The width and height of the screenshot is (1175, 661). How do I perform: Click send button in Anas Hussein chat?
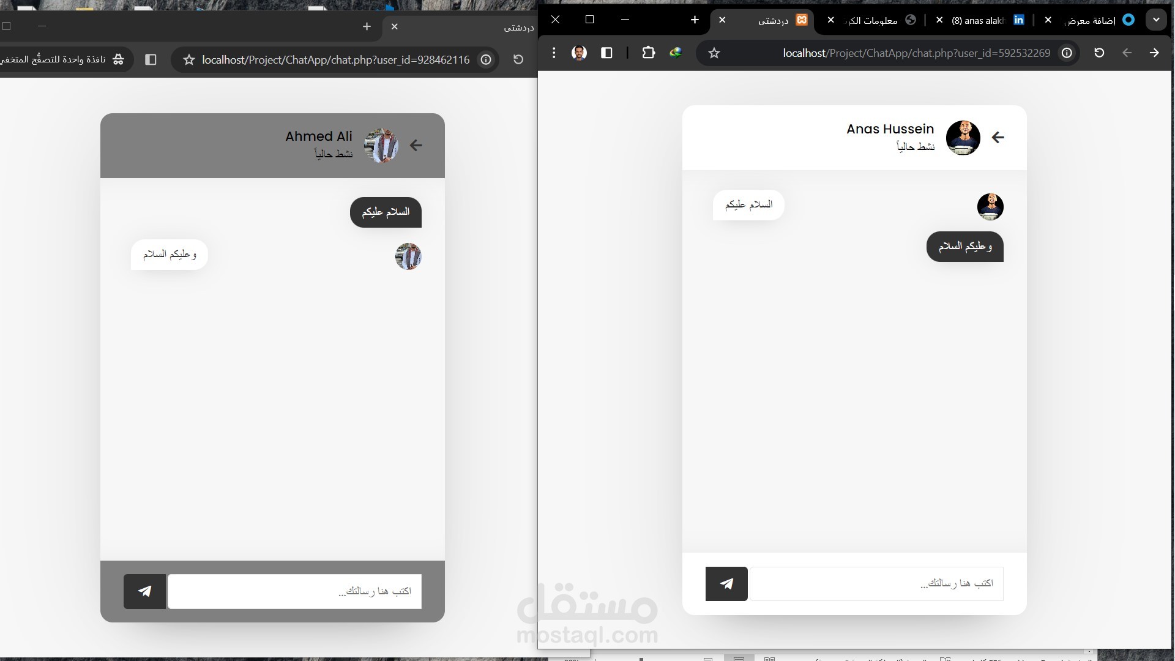(726, 584)
